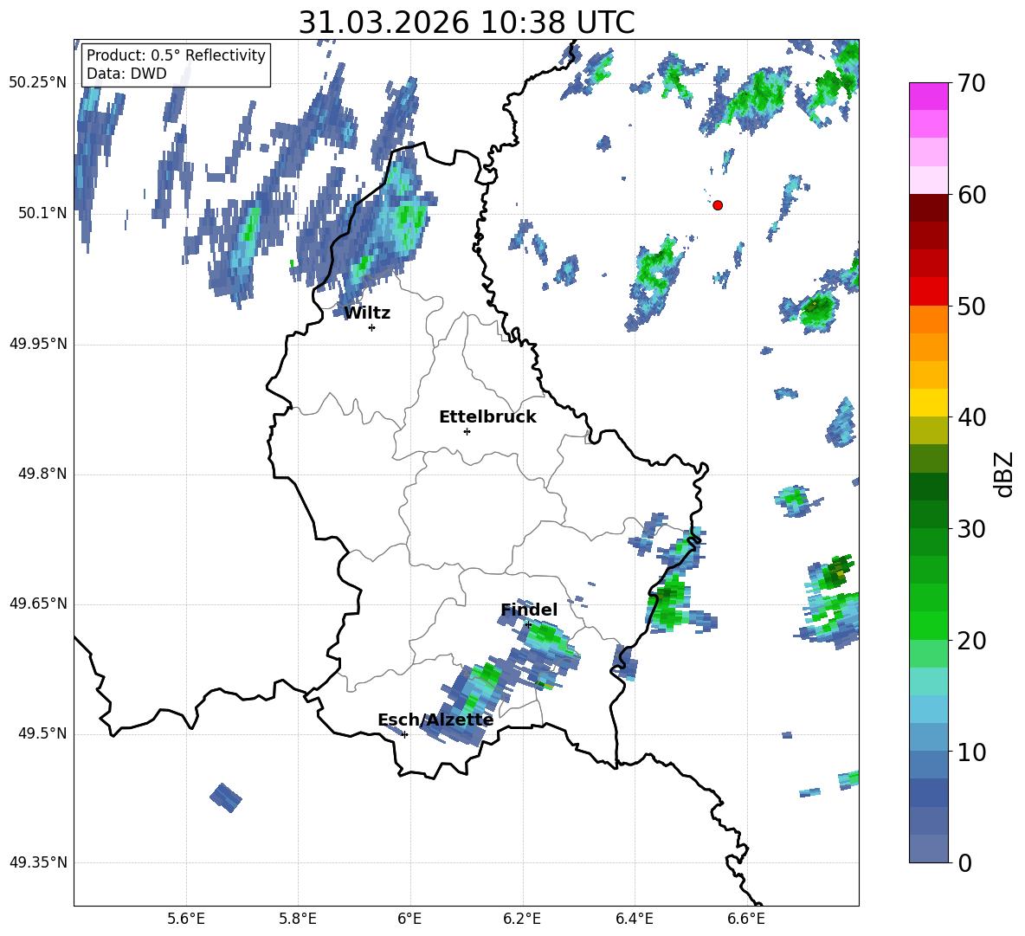1025x936 pixels.
Task: Click the 6.4°E longitude label
Action: point(634,919)
